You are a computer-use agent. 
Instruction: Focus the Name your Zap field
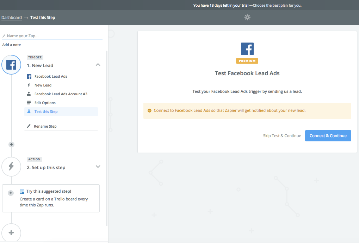point(52,36)
